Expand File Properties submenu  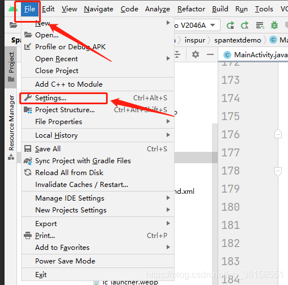tap(98, 122)
